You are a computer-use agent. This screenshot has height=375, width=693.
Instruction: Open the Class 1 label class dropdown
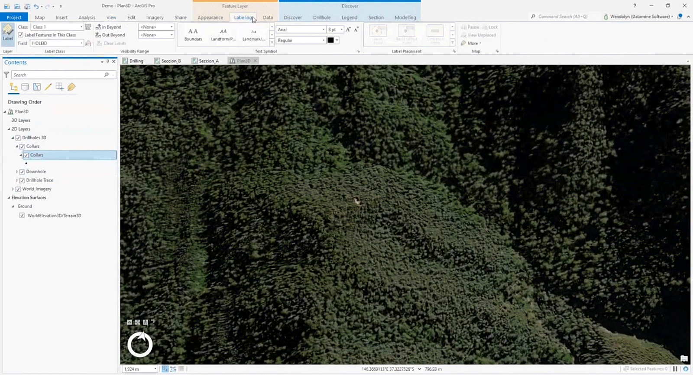[81, 27]
